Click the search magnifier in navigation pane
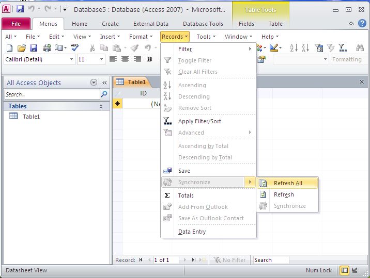This screenshot has height=278, width=370. point(104,94)
